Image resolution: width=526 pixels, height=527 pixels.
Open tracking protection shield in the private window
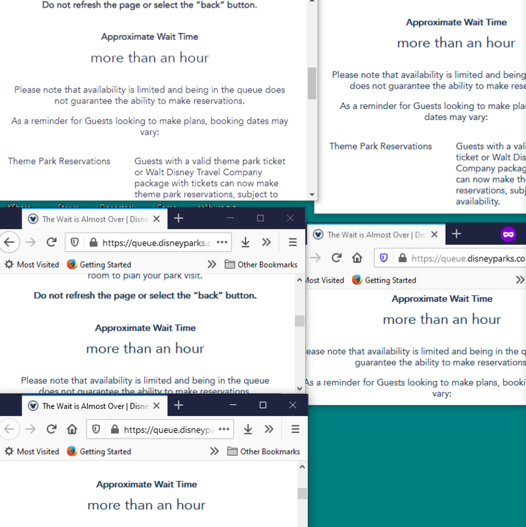[x=383, y=258]
